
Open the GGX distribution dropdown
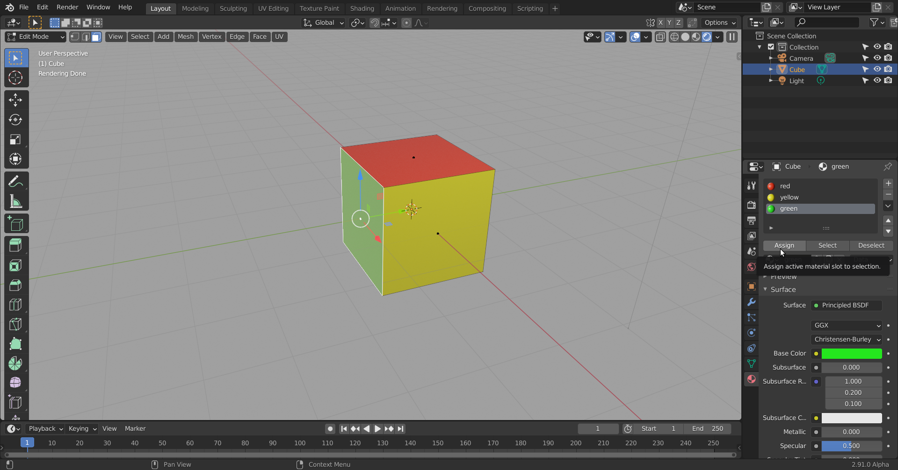846,325
